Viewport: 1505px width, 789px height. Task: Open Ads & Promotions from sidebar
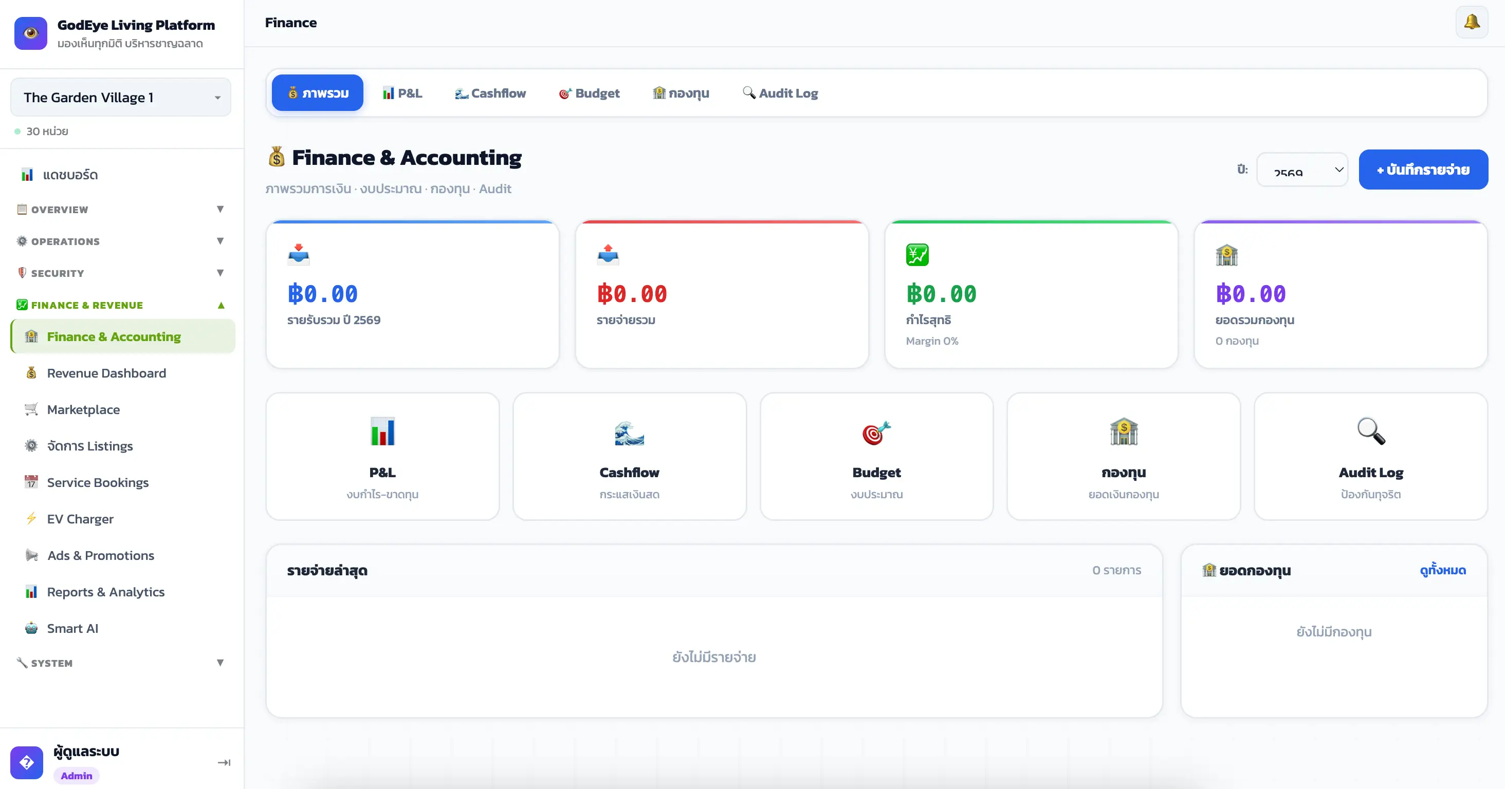[x=123, y=555]
